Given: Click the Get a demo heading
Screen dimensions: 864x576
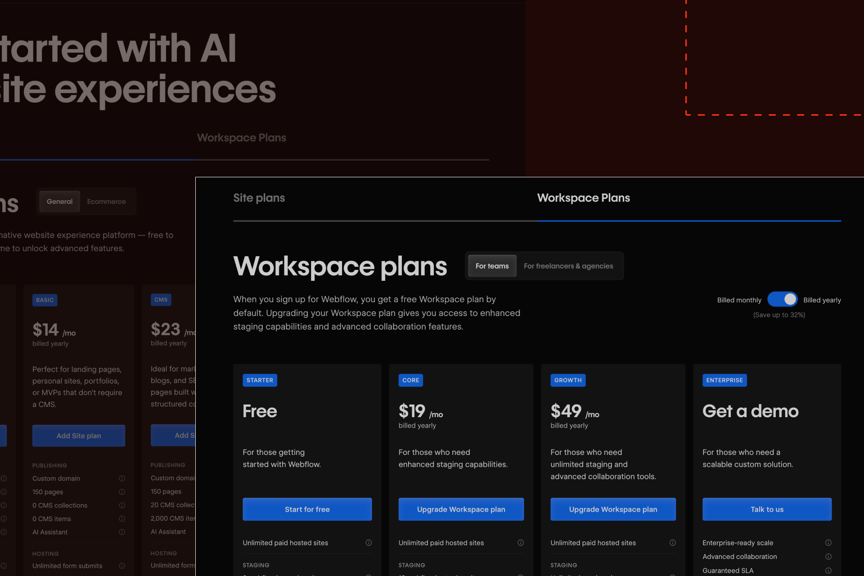Looking at the screenshot, I should pos(750,411).
